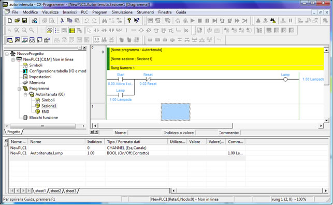Select the Impostazioni tree item
This screenshot has height=205, width=333.
click(x=40, y=77)
